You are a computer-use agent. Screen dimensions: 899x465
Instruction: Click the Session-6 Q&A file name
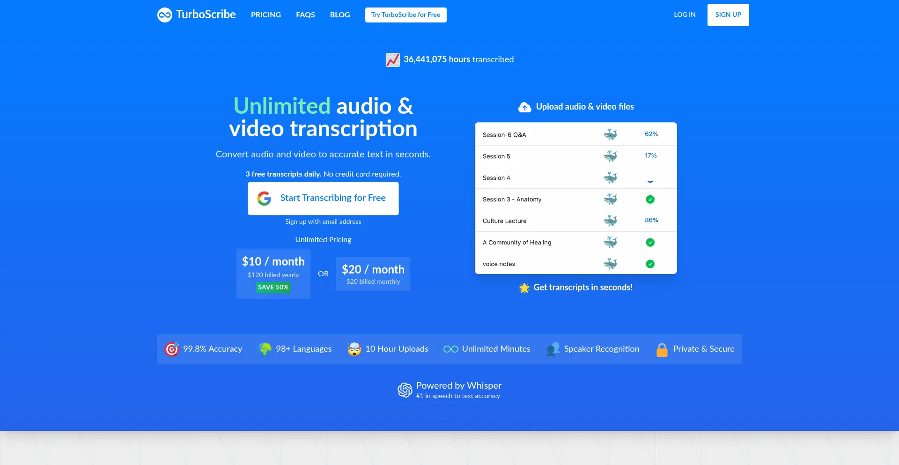[x=504, y=135]
